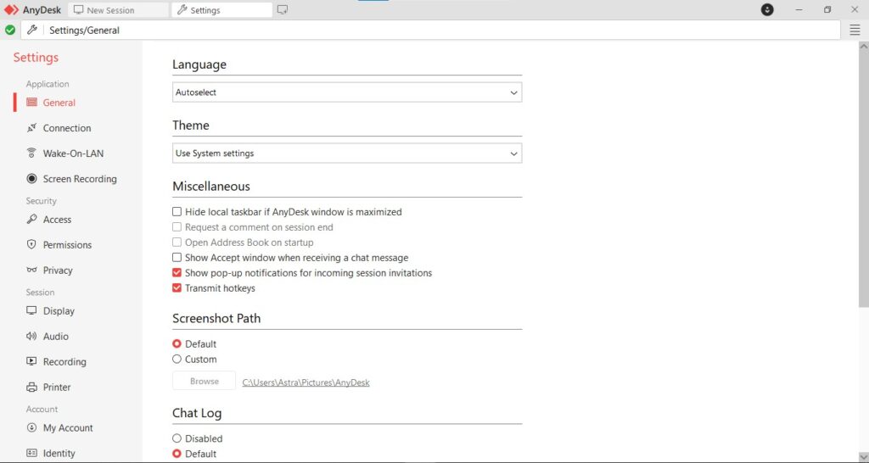The image size is (869, 463).
Task: Go to Access security settings
Action: tap(57, 220)
